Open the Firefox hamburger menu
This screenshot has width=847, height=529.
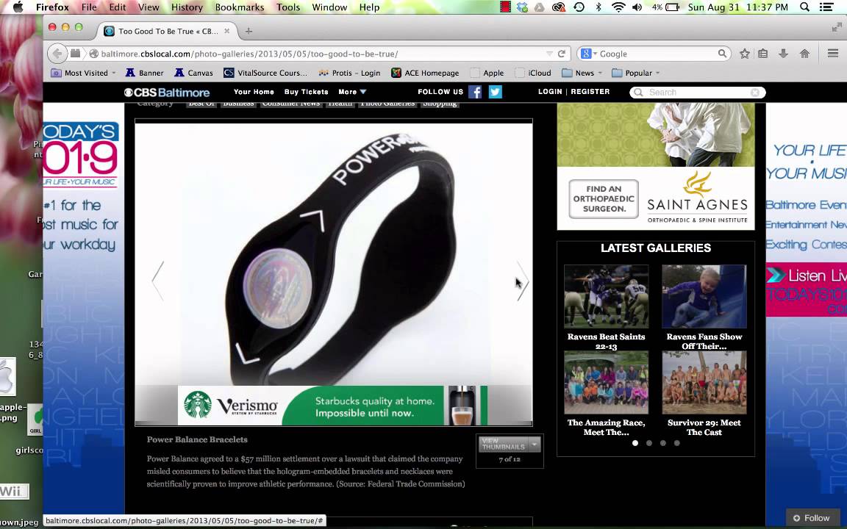(x=832, y=53)
